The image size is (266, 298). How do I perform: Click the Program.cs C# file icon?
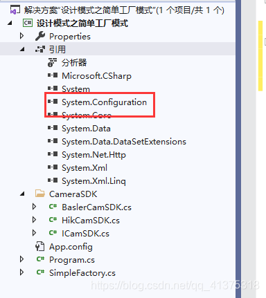(x=40, y=259)
